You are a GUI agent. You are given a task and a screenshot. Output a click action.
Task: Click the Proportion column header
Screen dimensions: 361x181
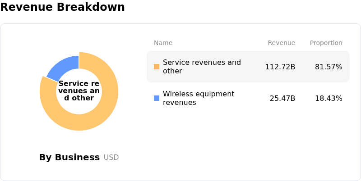click(x=326, y=43)
